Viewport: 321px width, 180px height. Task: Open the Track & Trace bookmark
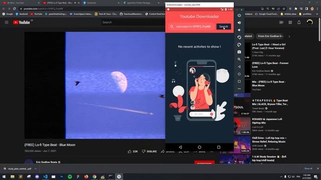point(106,14)
